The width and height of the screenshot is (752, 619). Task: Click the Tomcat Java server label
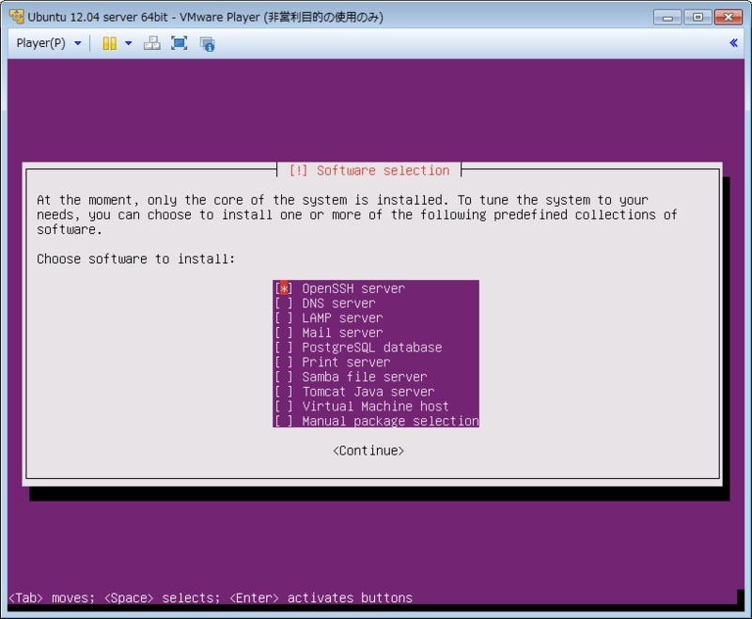point(368,392)
